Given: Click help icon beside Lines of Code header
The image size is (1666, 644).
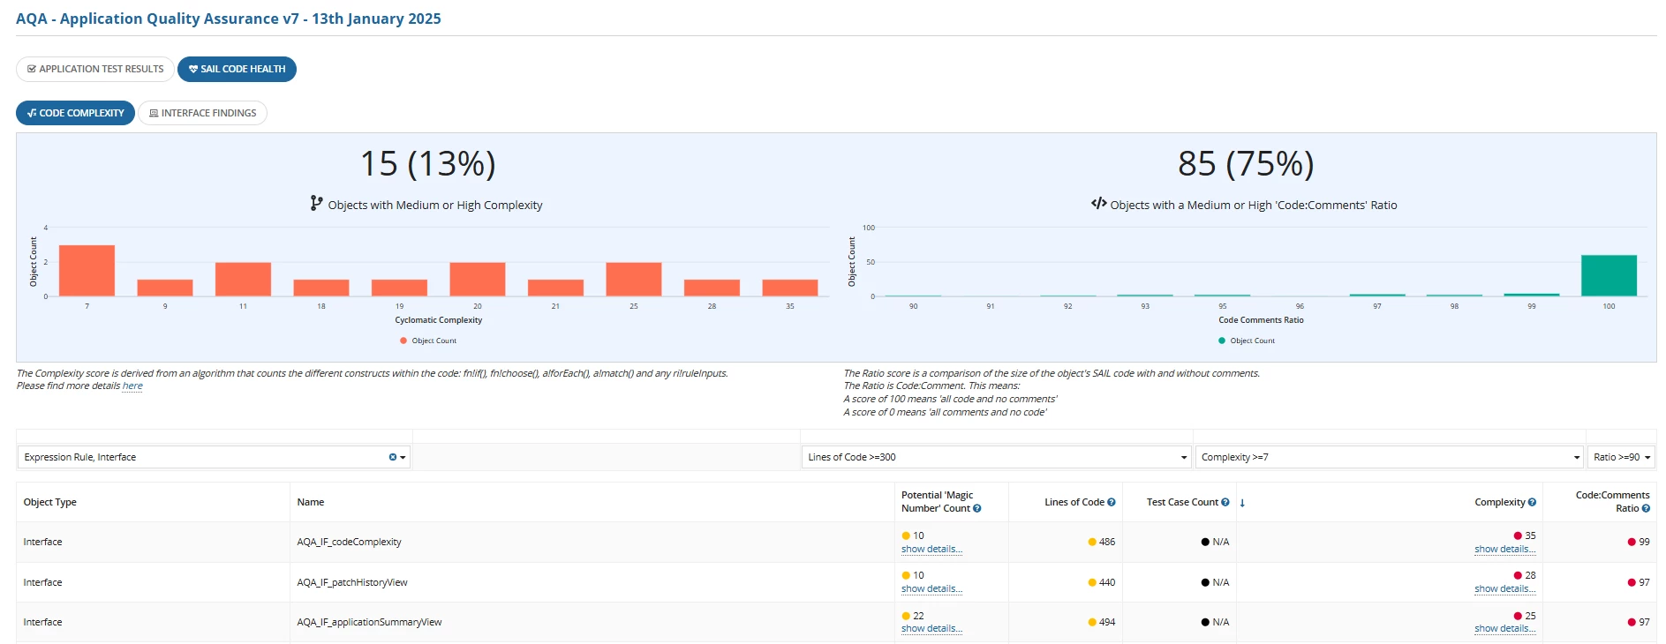Looking at the screenshot, I should [x=1112, y=502].
